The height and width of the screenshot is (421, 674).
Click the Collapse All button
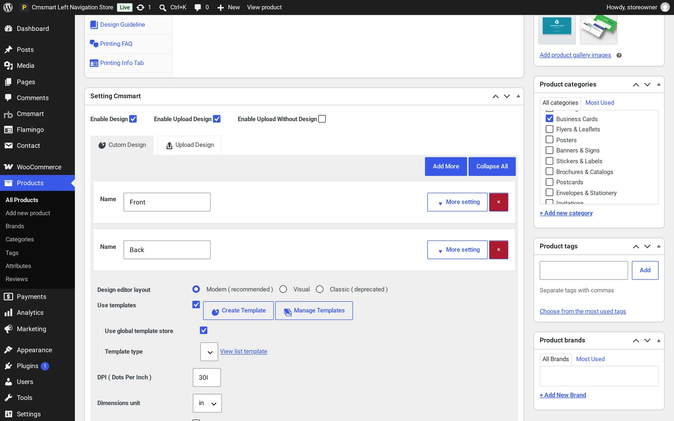click(x=492, y=166)
